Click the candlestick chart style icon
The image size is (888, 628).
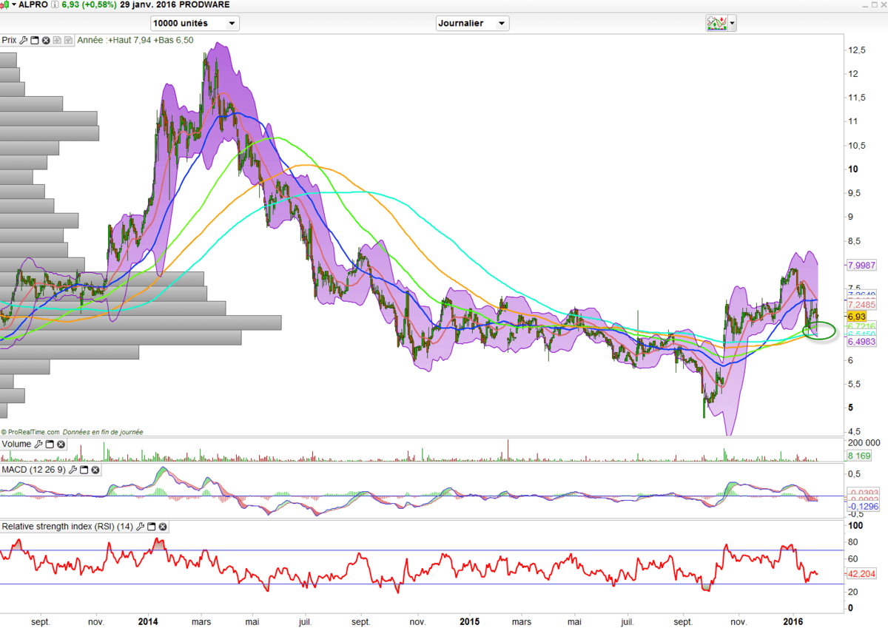[6, 5]
